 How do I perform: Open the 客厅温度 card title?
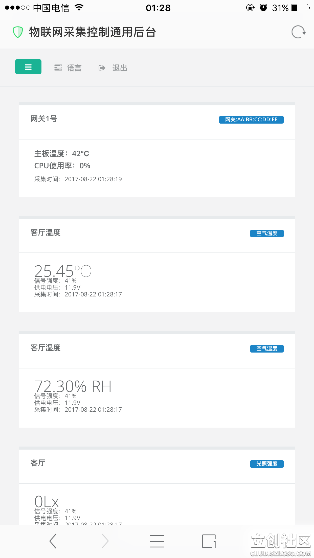tap(46, 232)
